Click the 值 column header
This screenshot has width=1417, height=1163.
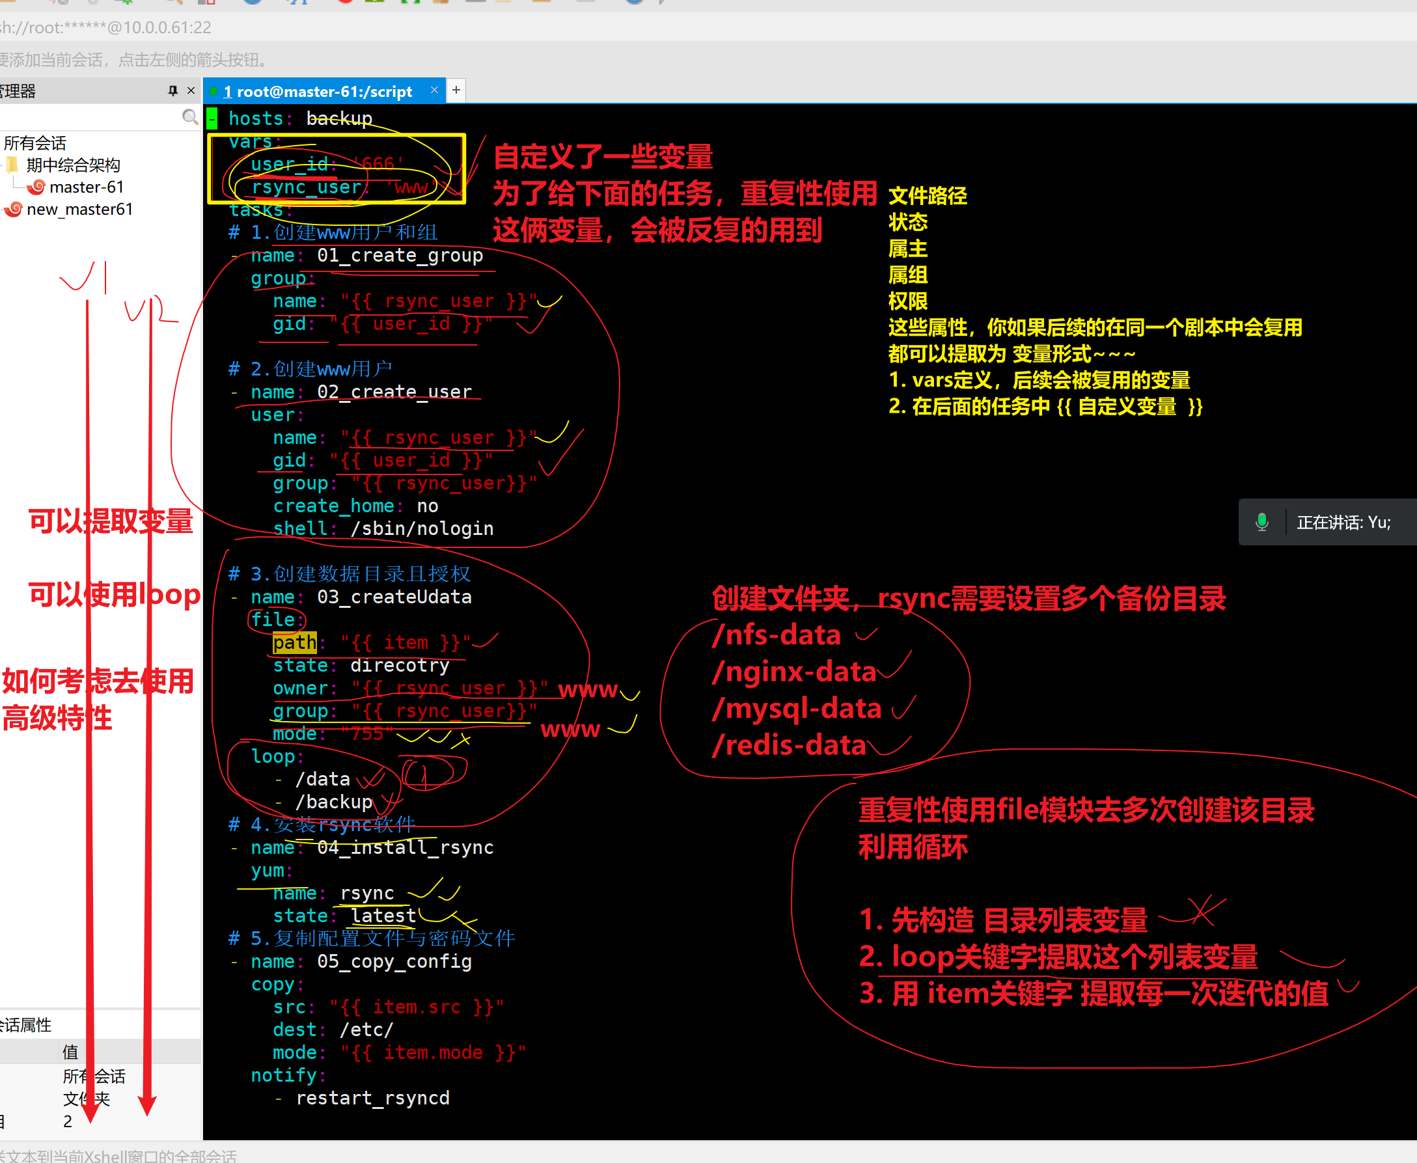coord(70,1052)
